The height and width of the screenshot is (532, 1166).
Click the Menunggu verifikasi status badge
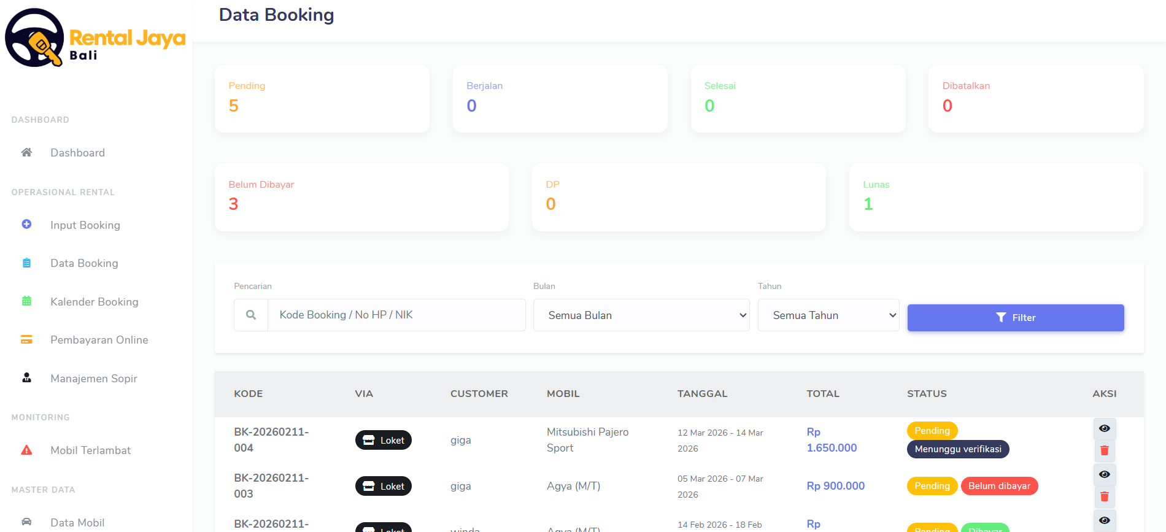pos(957,449)
